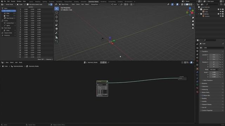Open the File menu

coord(5,1)
